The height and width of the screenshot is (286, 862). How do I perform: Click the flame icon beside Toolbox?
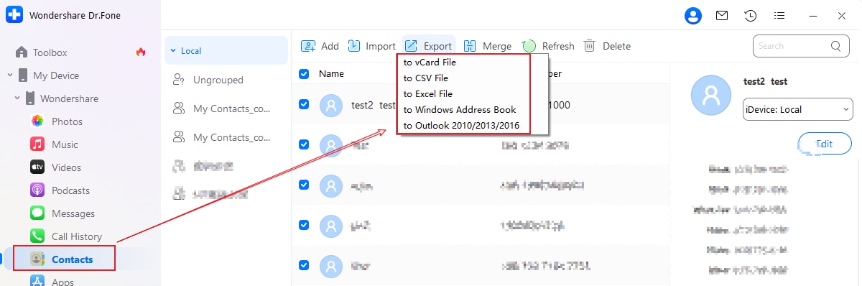click(141, 52)
